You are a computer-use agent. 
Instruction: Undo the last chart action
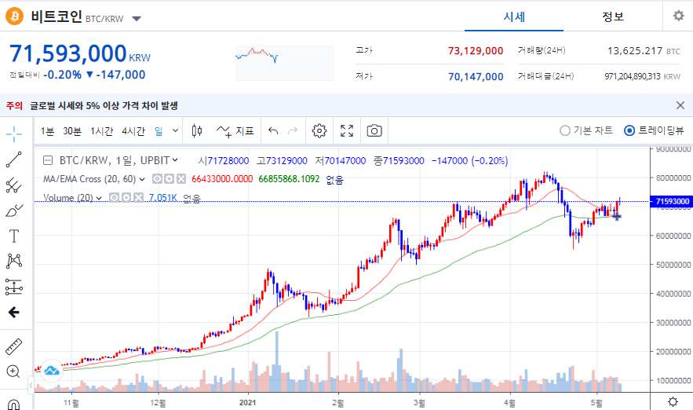pyautogui.click(x=273, y=131)
